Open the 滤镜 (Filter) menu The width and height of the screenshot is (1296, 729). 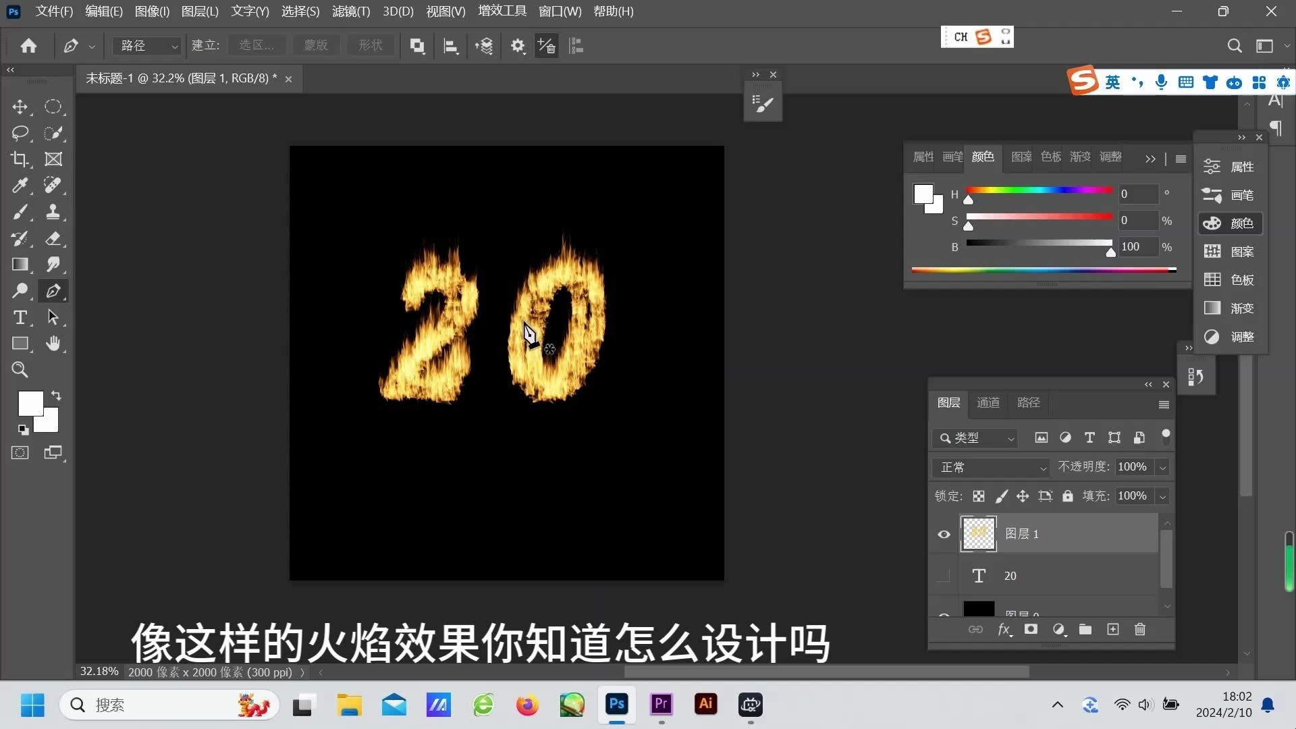(x=350, y=11)
